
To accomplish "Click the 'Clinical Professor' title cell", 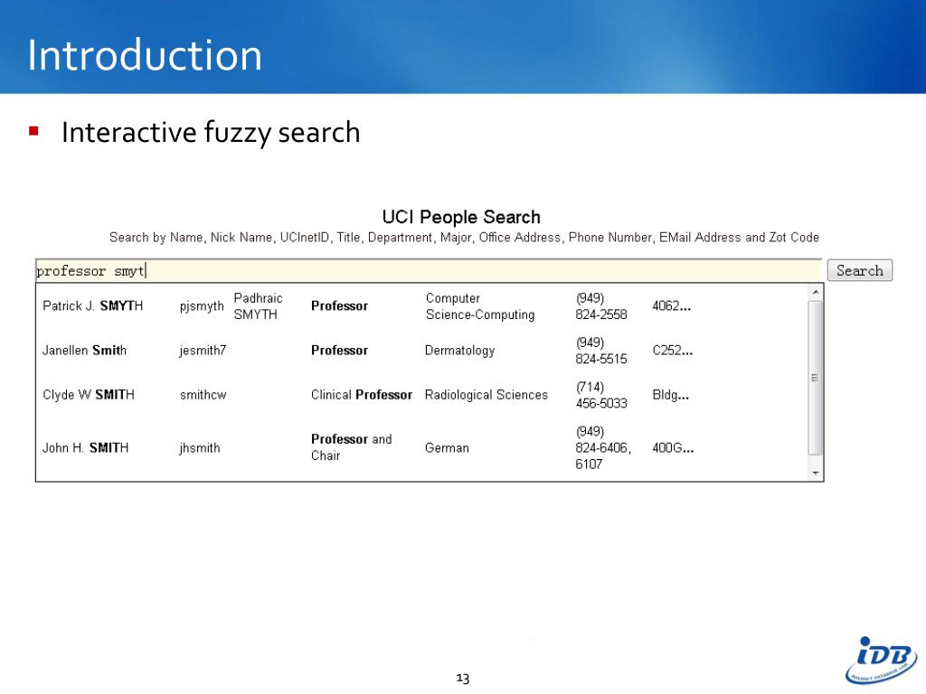I will (x=362, y=395).
